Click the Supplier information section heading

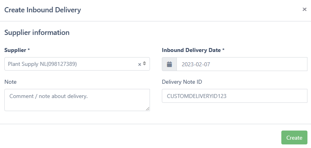tap(37, 33)
